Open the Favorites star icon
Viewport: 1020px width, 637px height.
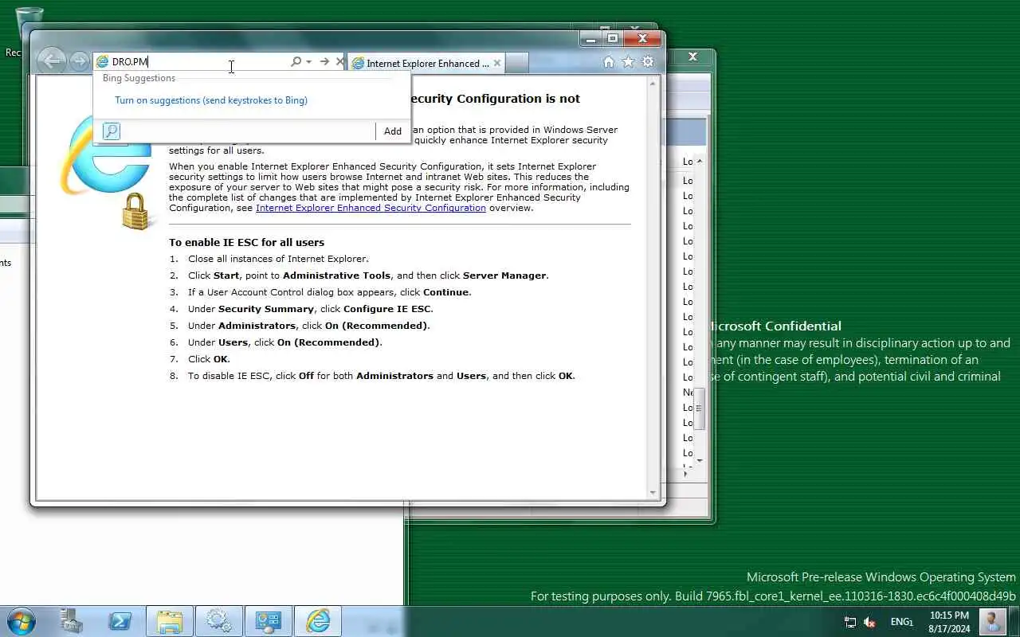click(x=628, y=61)
